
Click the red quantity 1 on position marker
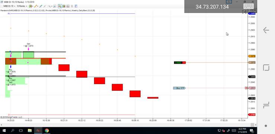click(184, 63)
